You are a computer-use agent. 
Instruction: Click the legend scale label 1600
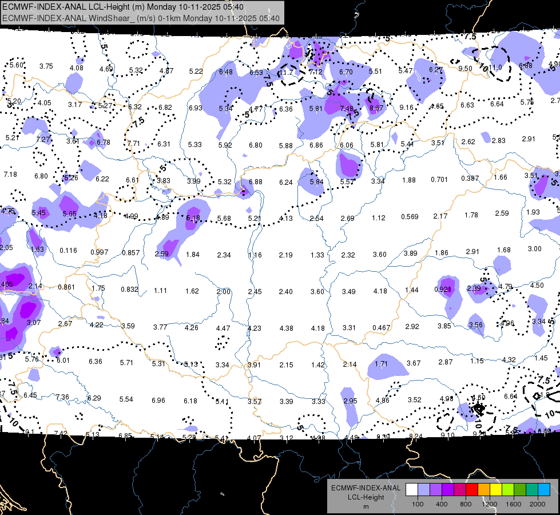coord(514,504)
